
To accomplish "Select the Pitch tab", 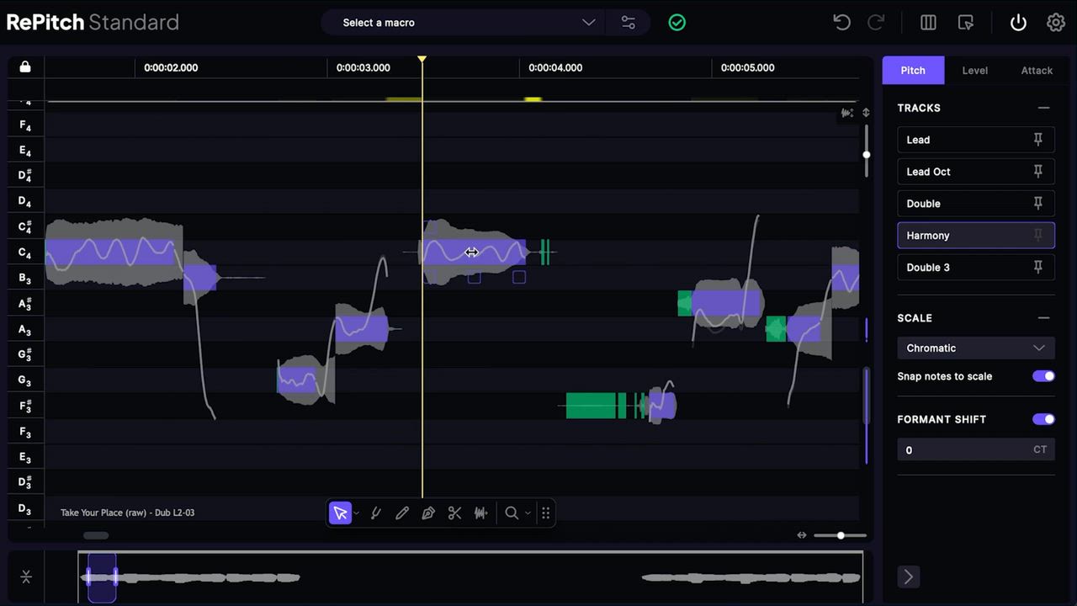I will [x=913, y=71].
